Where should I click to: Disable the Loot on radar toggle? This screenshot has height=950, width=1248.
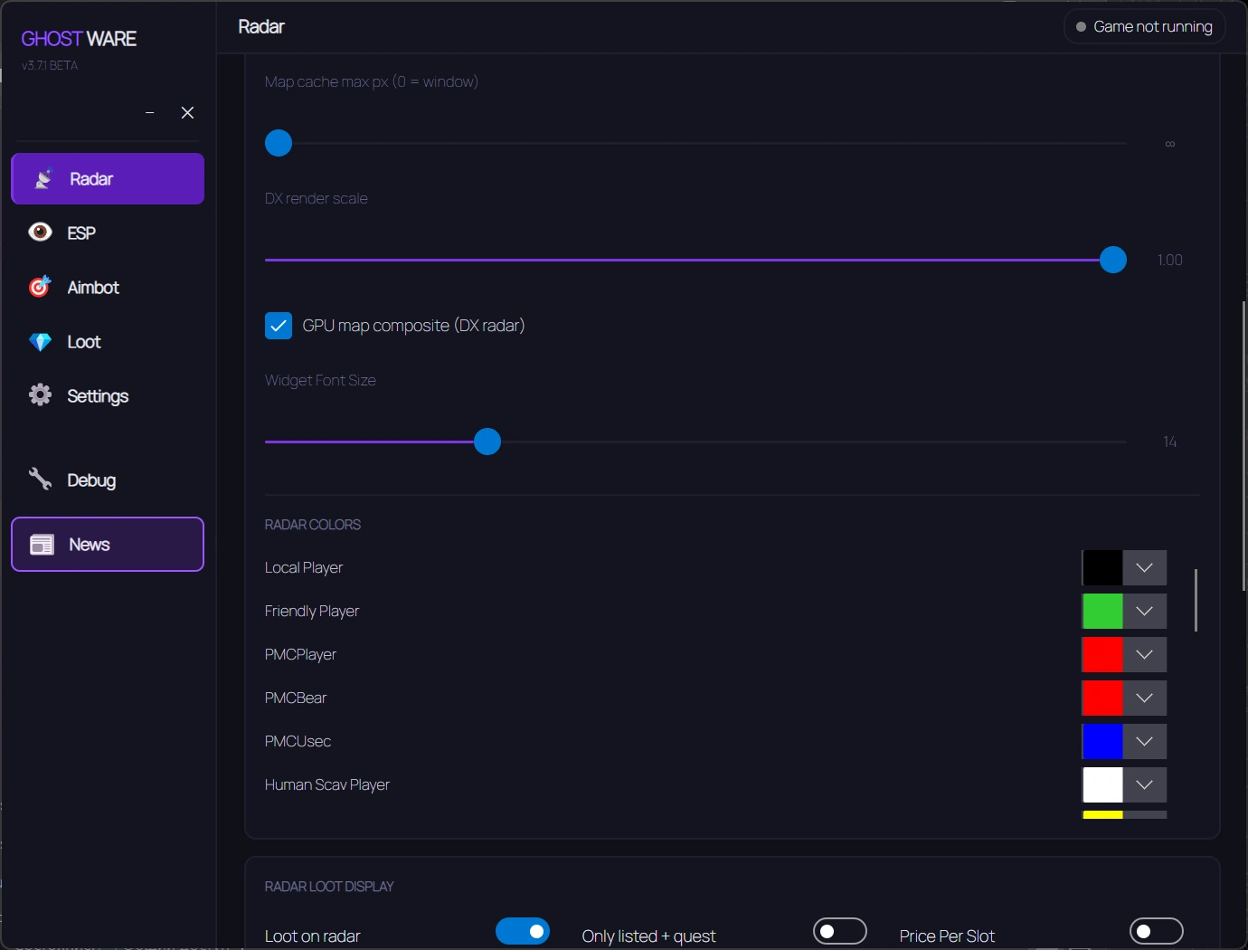pos(523,931)
